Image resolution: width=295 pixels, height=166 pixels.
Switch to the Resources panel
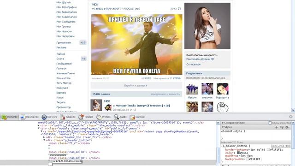click(29, 117)
